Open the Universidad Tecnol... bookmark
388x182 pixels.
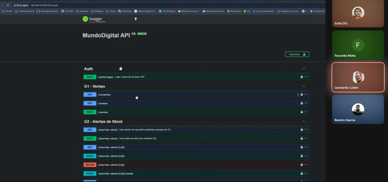tap(48, 11)
